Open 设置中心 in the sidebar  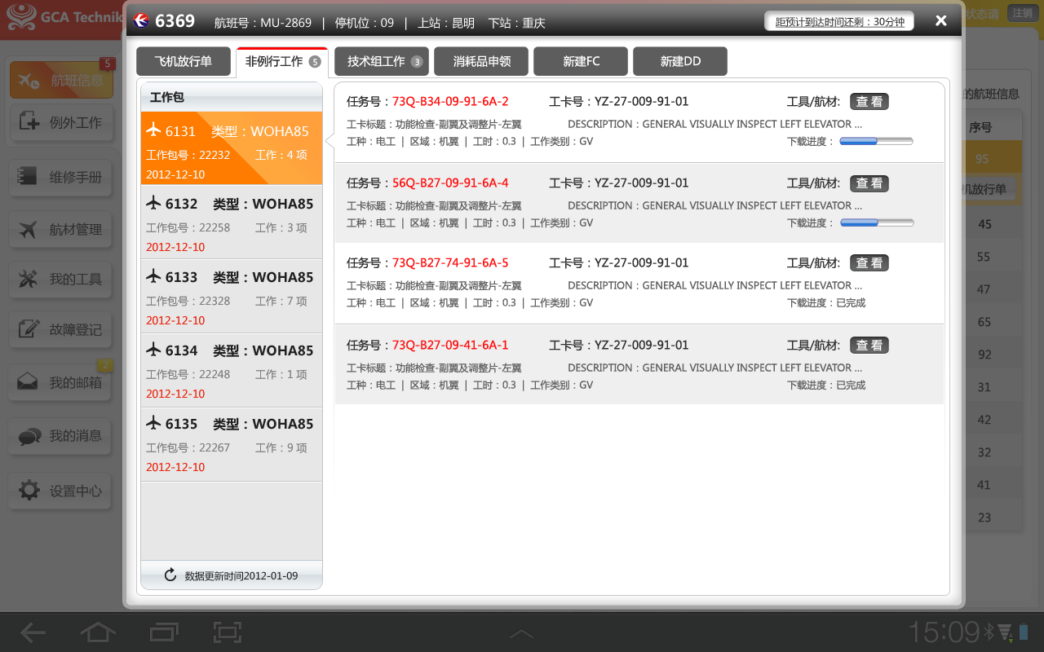(x=61, y=491)
